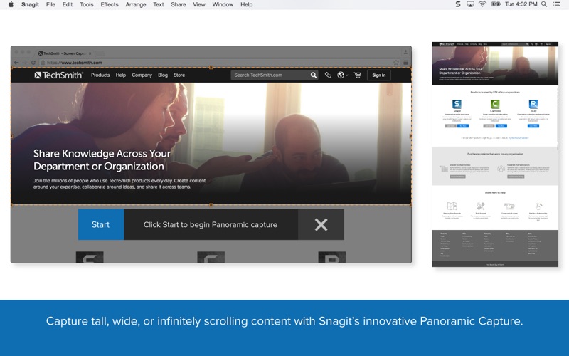Click Start to begin Panoramic capture

[x=100, y=224]
